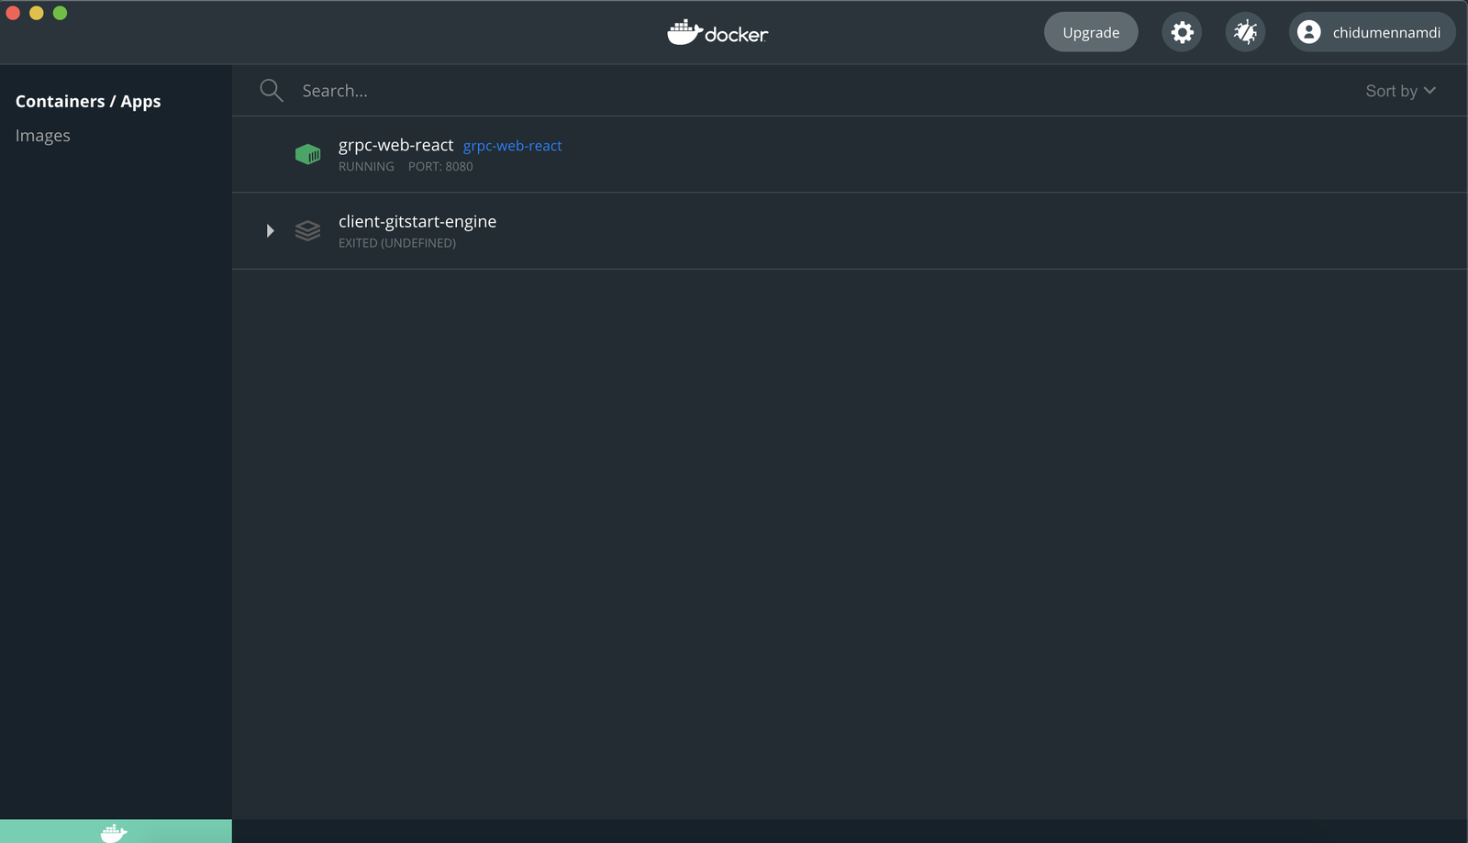Open the Sort by dropdown
Screen dimensions: 1468x843
pyautogui.click(x=1398, y=90)
